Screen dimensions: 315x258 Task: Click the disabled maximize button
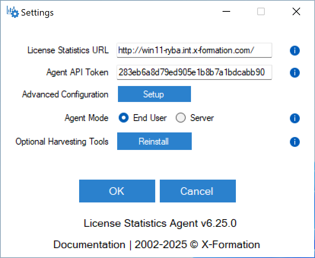(261, 11)
